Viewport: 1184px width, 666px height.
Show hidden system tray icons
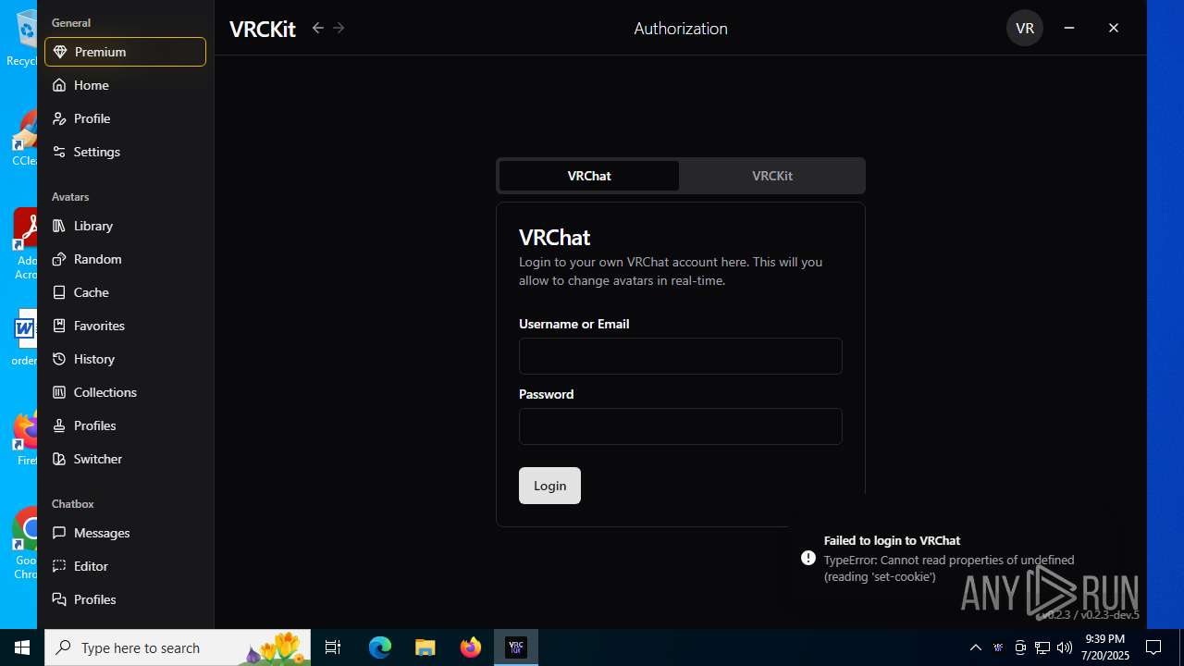975,647
